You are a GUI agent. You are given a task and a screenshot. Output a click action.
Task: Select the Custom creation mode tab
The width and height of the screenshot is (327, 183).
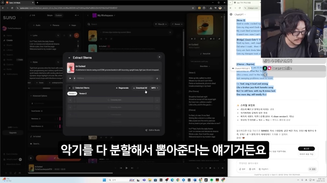click(59, 15)
